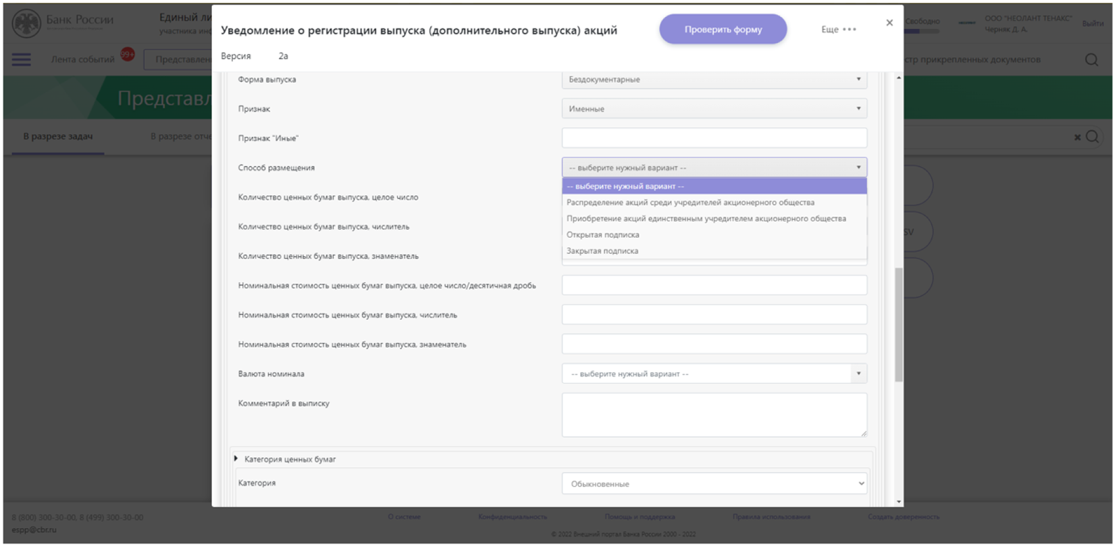Viewport: 1117px width, 547px height.
Task: Open the 'Категория' dropdown with Обыкновенные
Action: [714, 484]
